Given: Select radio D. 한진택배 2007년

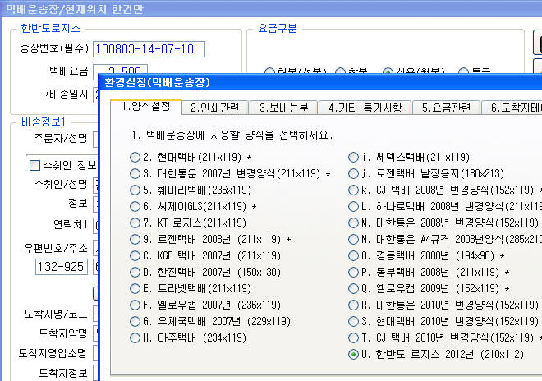Looking at the screenshot, I should point(135,272).
